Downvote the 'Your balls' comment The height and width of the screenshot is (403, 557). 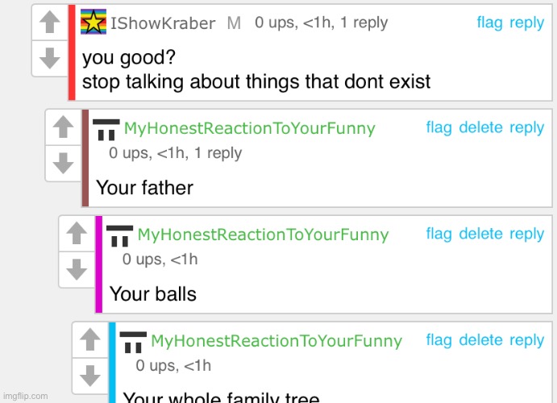77,269
